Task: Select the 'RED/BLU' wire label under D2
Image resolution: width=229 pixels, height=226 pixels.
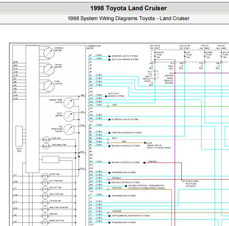Action: pos(171,67)
